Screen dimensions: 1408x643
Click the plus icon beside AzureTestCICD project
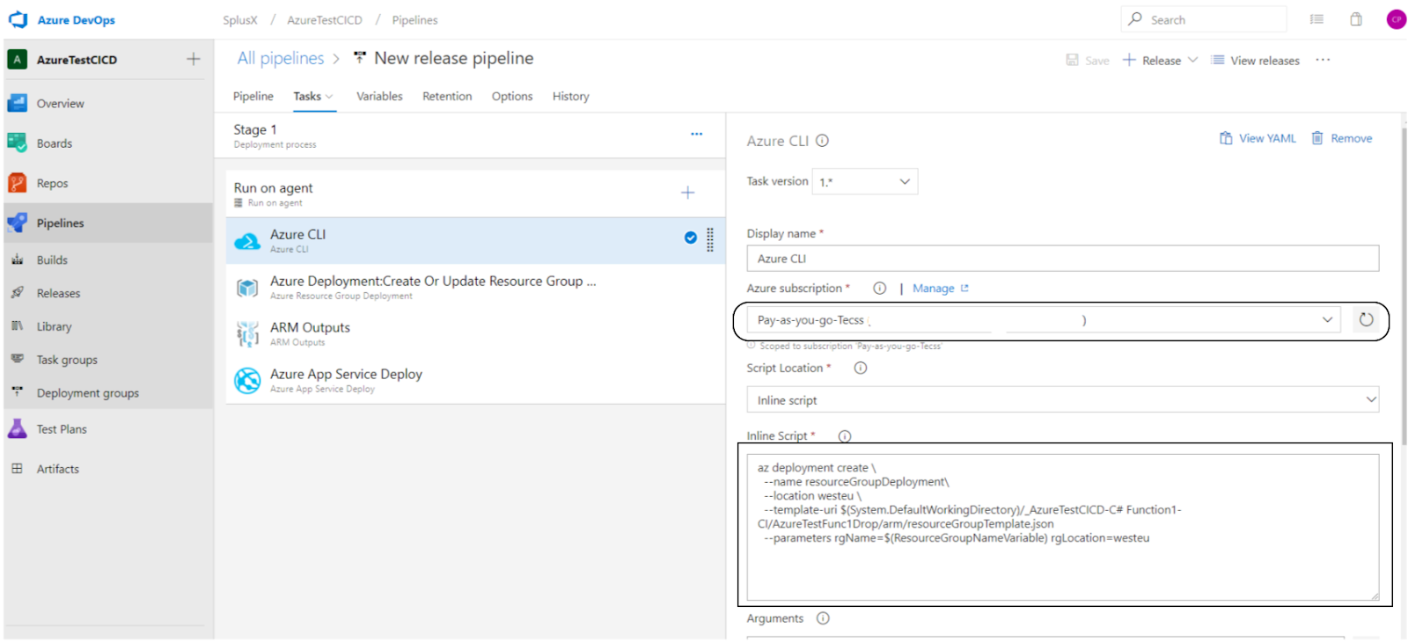(194, 59)
